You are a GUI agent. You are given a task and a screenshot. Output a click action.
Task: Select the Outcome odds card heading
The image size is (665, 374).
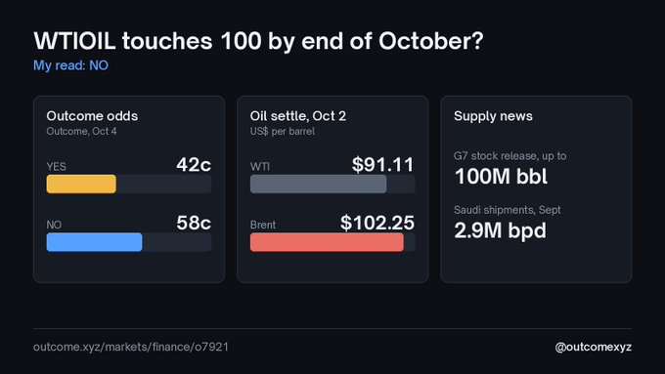92,116
